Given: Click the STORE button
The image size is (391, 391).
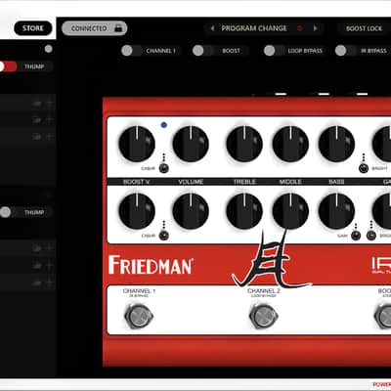Looking at the screenshot, I should pyautogui.click(x=33, y=28).
